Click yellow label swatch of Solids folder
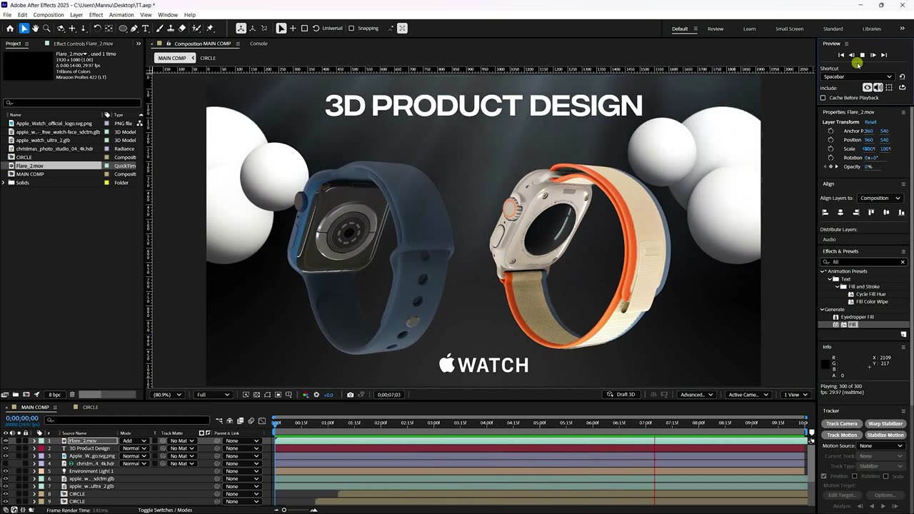Image resolution: width=914 pixels, height=514 pixels. [107, 183]
